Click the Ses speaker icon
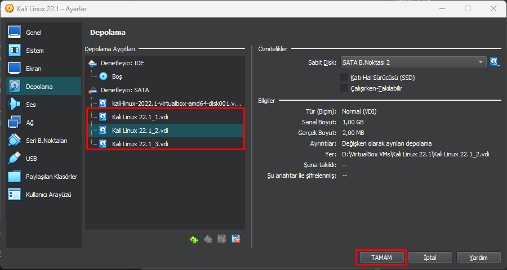This screenshot has width=507, height=270. coord(14,104)
